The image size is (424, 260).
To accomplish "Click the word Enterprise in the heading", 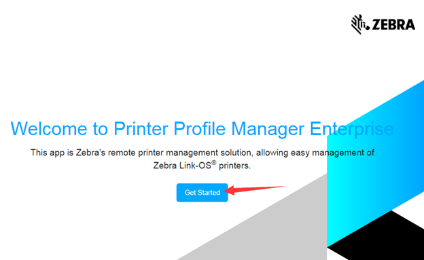I will pyautogui.click(x=351, y=129).
